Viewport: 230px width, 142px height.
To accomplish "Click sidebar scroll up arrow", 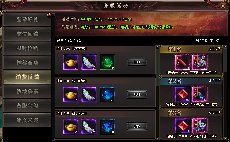I will pos(53,15).
